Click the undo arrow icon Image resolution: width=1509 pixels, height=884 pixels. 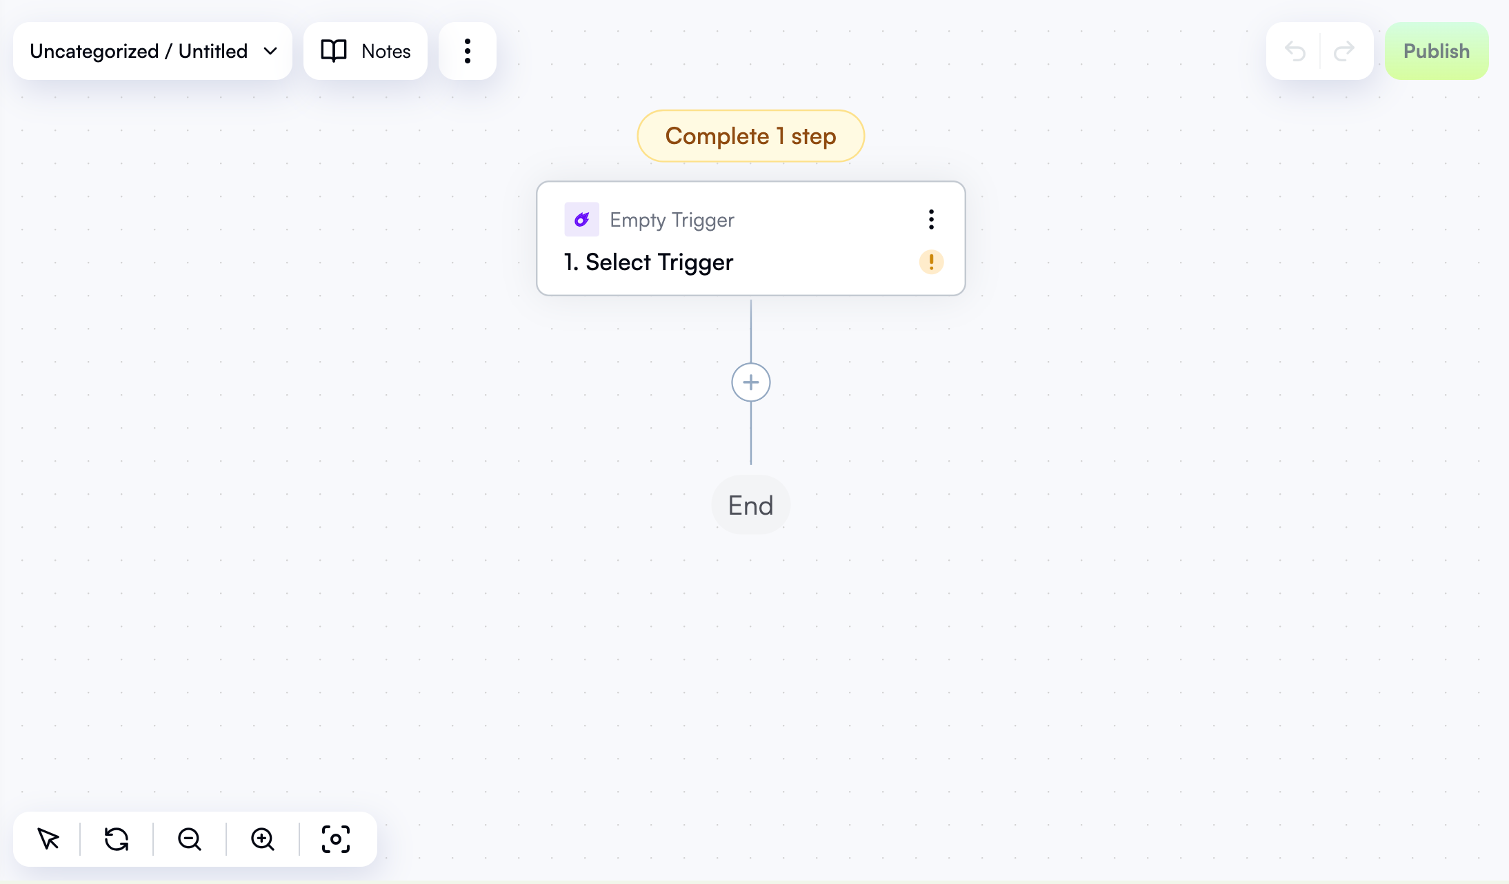(1297, 51)
